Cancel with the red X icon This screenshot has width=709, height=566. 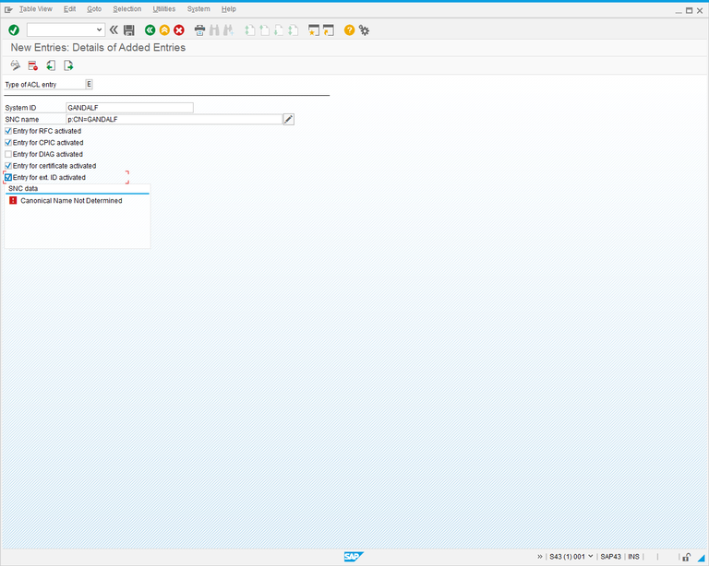point(179,30)
